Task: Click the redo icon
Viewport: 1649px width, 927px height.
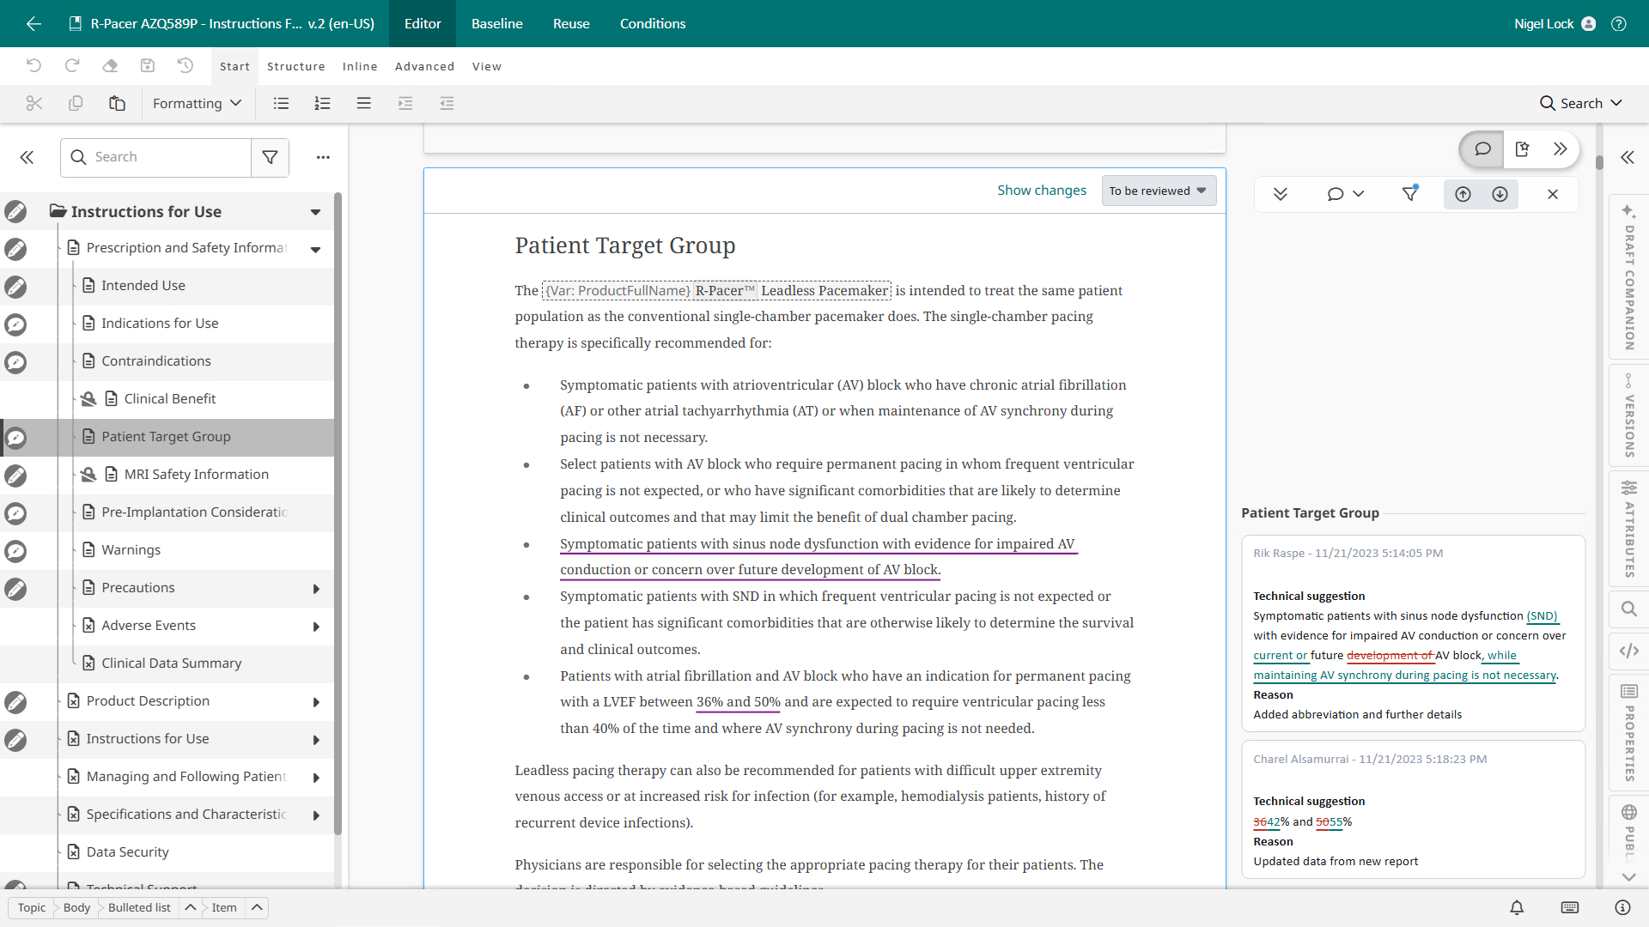Action: point(72,65)
